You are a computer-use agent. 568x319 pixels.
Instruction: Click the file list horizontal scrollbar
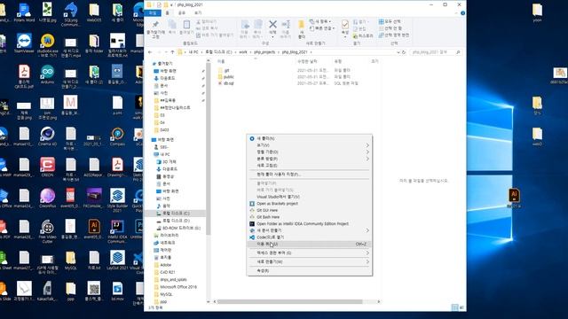click(290, 301)
